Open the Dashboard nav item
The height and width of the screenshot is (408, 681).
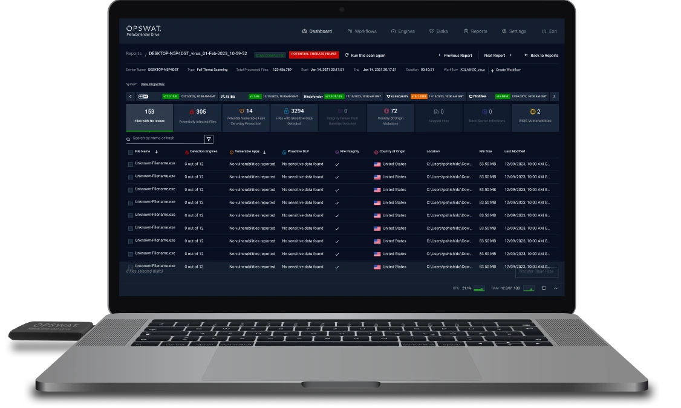(x=317, y=31)
